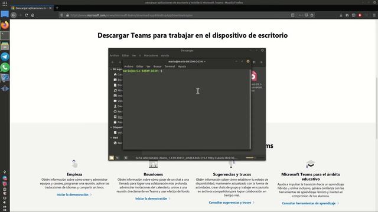
Task: Toggle reader view in address bar
Action: click(x=293, y=15)
